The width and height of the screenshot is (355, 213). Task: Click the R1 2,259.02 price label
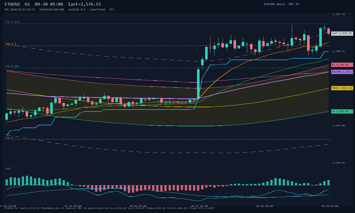click(x=342, y=65)
